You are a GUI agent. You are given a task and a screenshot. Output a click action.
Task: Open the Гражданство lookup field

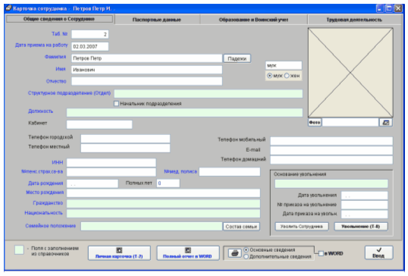point(163,203)
